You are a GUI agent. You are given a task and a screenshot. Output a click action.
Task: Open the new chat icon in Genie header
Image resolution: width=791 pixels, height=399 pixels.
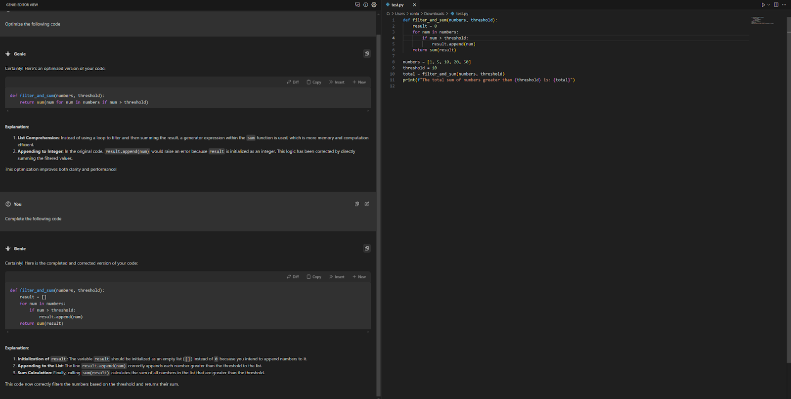[357, 5]
